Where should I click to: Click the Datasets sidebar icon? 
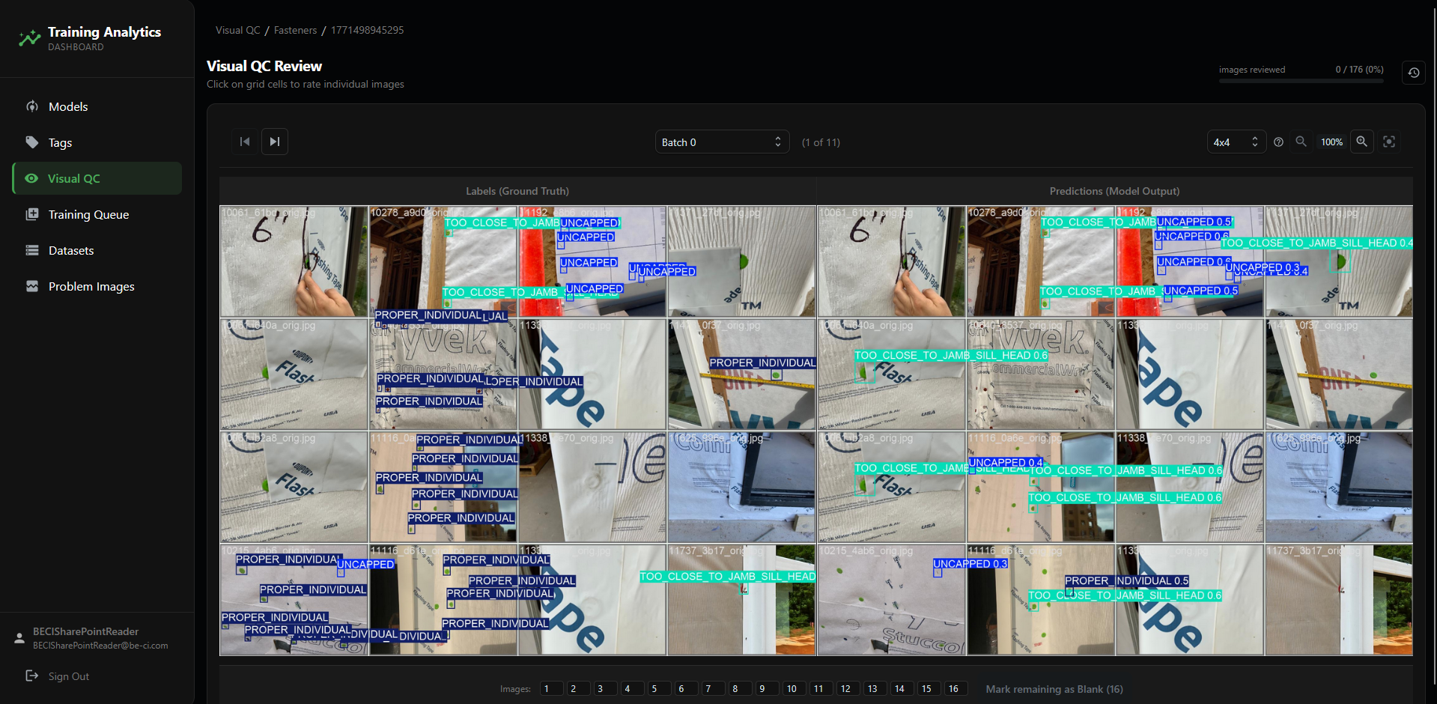click(32, 250)
